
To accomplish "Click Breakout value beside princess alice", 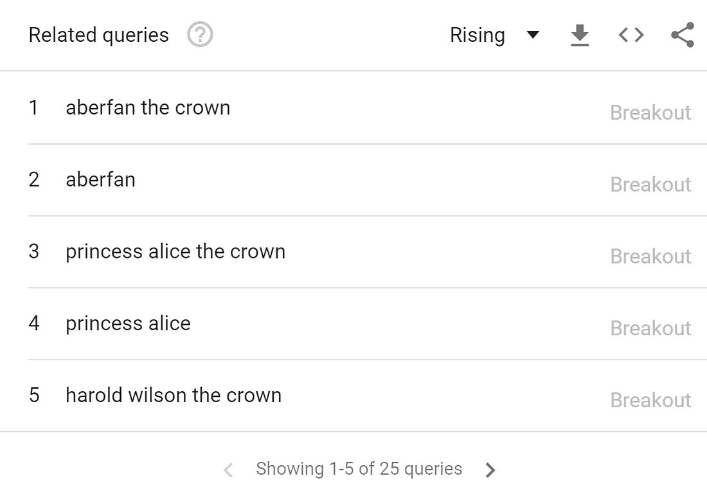I will (x=650, y=328).
